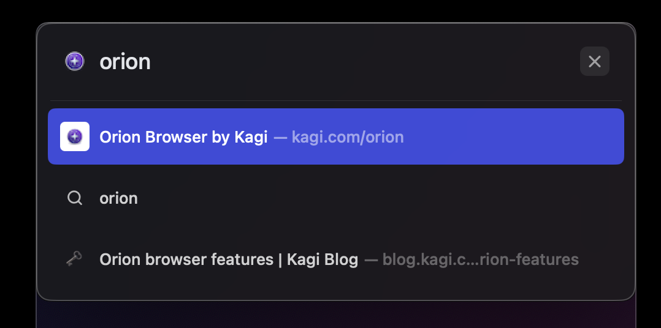This screenshot has height=328, width=661.
Task: Click the Orion favicon in the highlighted result
Action: click(x=75, y=136)
